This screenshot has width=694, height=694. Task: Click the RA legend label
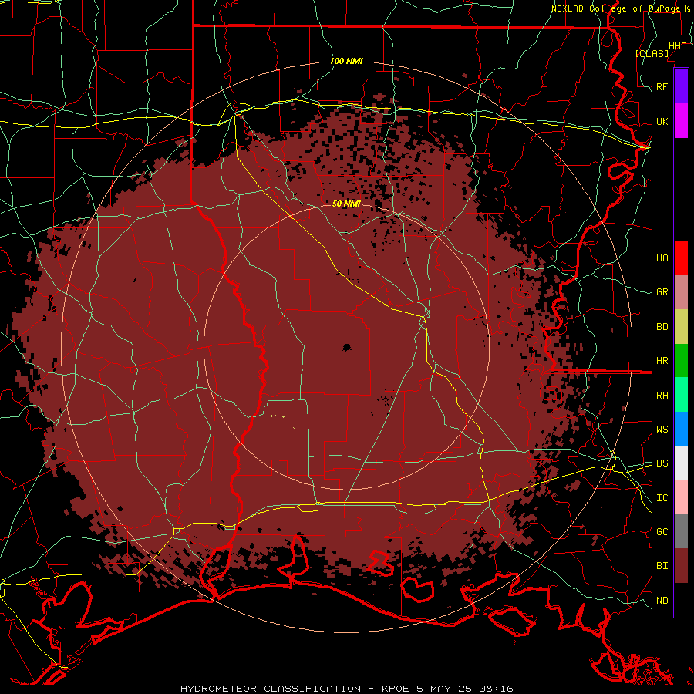[662, 396]
